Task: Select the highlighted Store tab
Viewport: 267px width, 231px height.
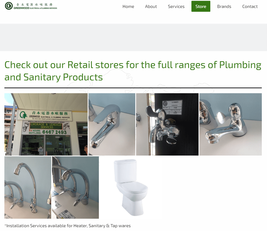Action: click(x=201, y=7)
